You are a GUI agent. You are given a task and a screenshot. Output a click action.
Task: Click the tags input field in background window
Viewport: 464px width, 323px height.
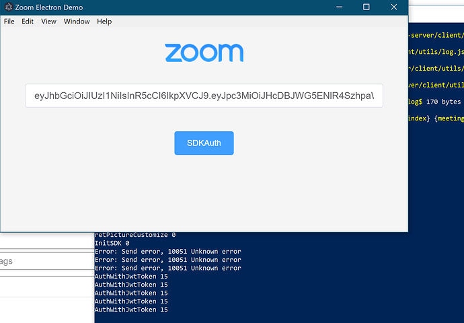pos(47,261)
